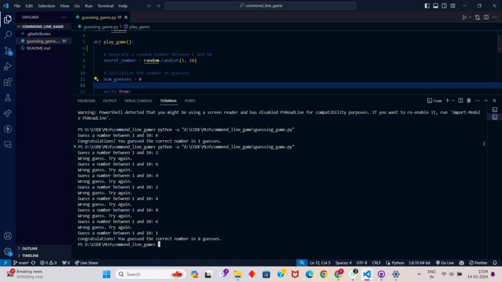Click Spaces: 4 indentation setting
502x282 pixels.
click(x=343, y=263)
